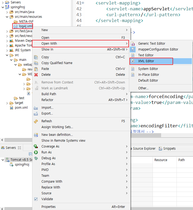
Task: Click the log4j.xml file icon
Action: (x=15, y=26)
